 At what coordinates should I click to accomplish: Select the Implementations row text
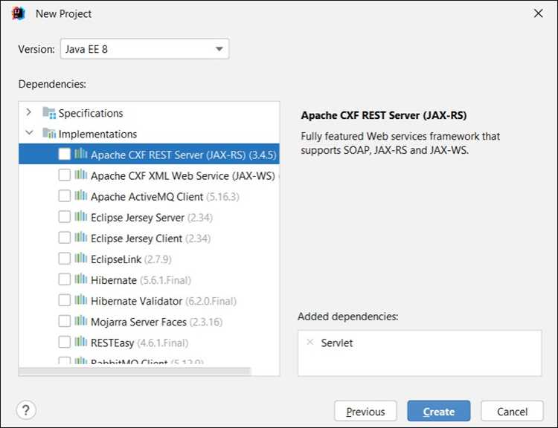(x=97, y=134)
